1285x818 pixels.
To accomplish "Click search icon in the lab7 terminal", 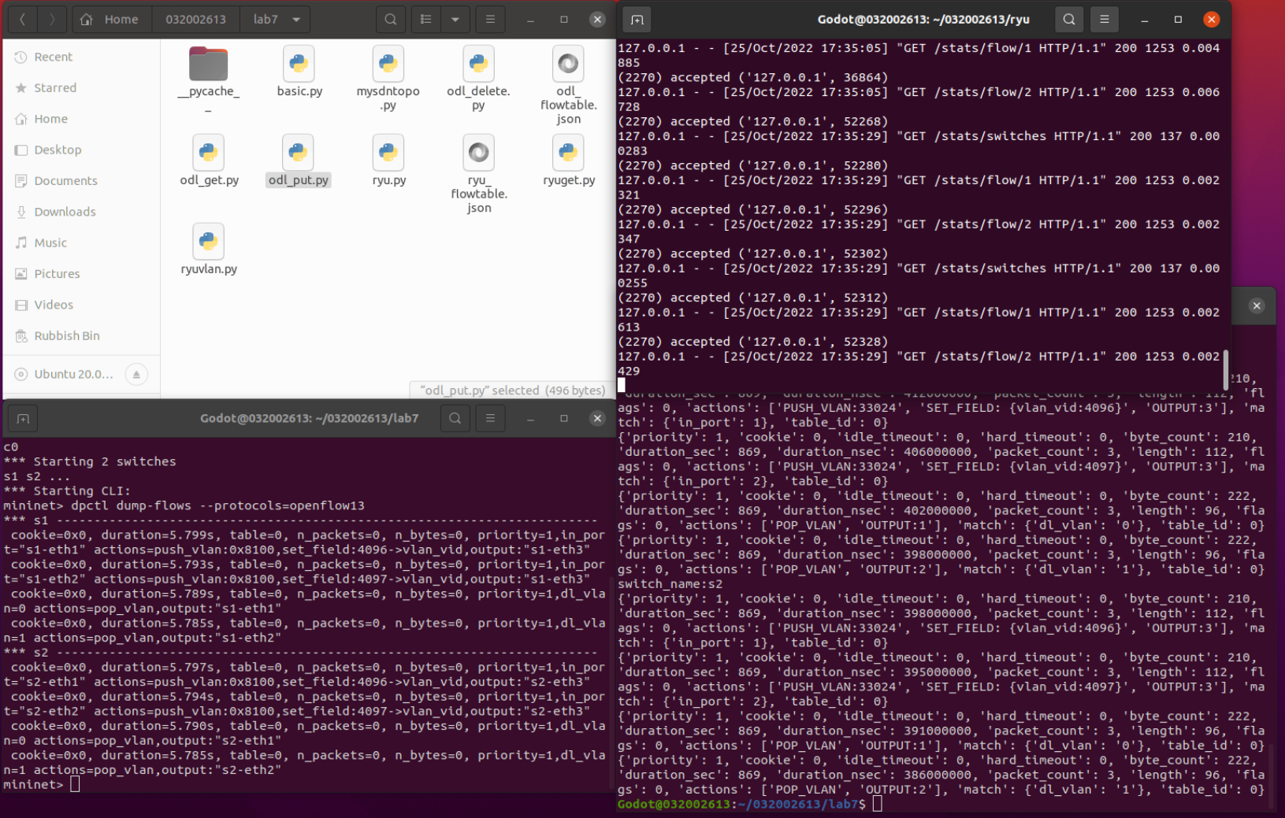I will (x=455, y=419).
